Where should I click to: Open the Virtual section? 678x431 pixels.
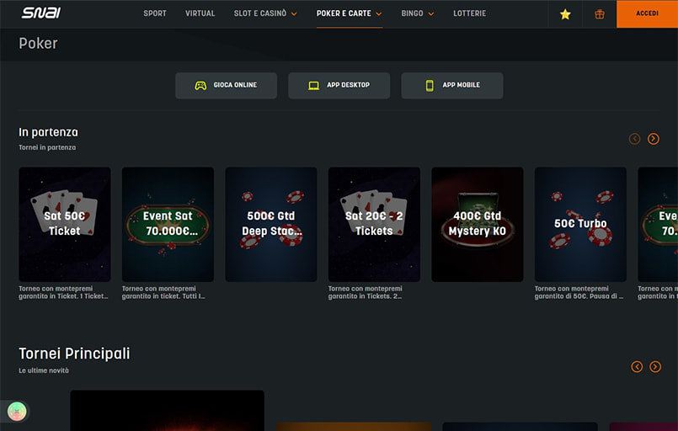pyautogui.click(x=200, y=13)
